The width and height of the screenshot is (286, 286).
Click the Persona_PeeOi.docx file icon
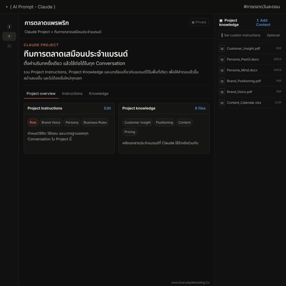click(x=222, y=59)
